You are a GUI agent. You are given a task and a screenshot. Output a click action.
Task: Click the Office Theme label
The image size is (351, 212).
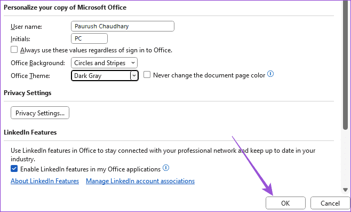pyautogui.click(x=30, y=76)
